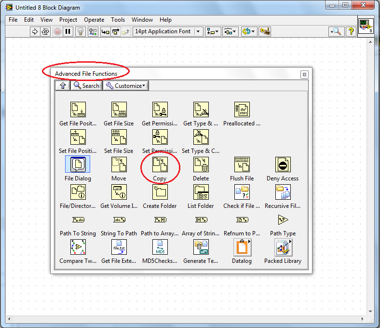Select the Flush File function

pyautogui.click(x=242, y=164)
